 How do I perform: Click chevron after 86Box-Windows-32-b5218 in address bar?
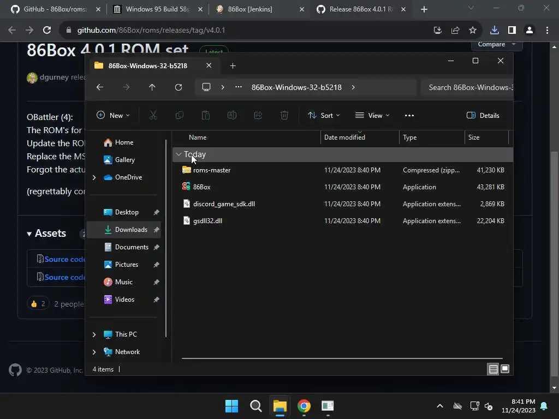click(x=353, y=87)
